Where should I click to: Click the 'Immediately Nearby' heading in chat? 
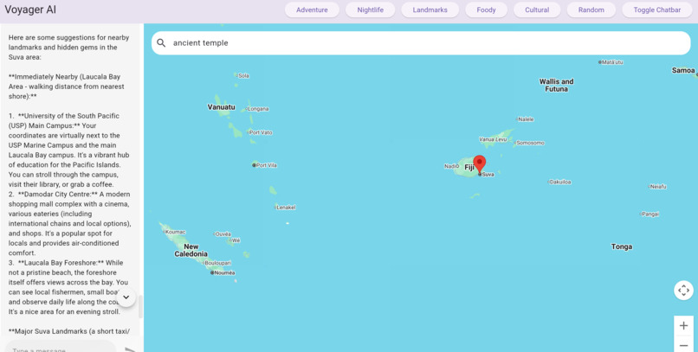click(45, 76)
